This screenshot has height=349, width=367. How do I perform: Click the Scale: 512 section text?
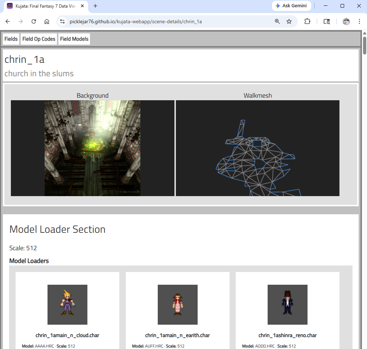point(23,248)
